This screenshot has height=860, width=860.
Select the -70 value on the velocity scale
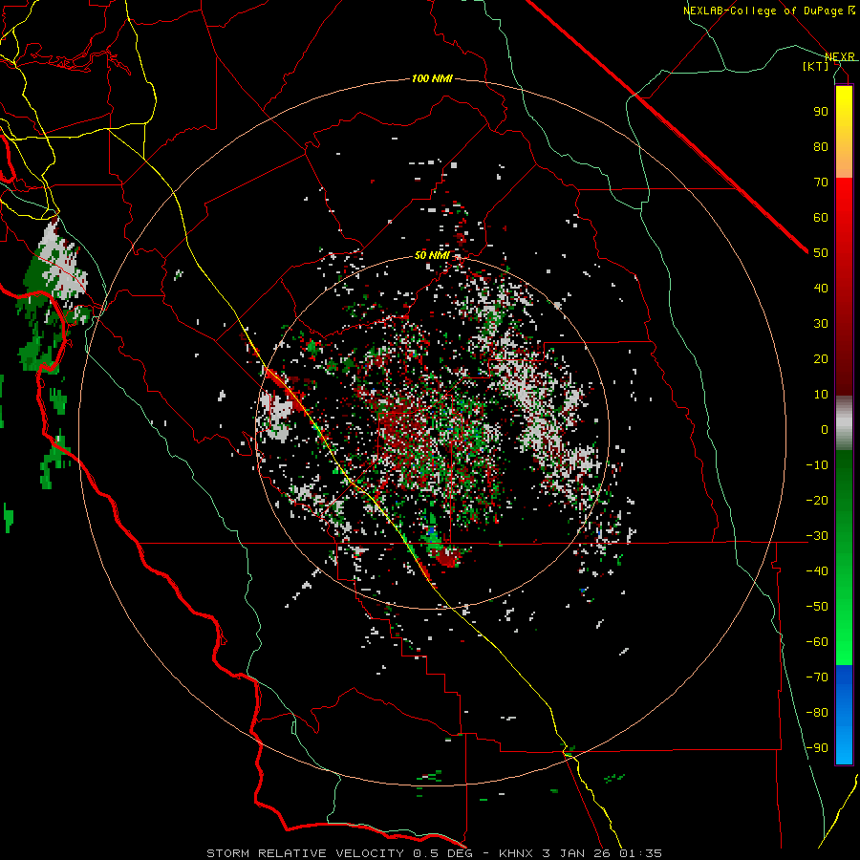pos(817,677)
